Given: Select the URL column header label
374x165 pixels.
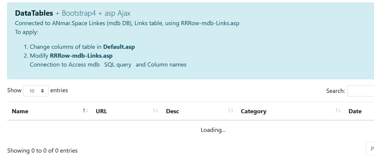Looking at the screenshot, I should [x=101, y=111].
